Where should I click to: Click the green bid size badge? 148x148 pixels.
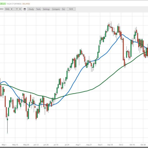coord(3,4)
